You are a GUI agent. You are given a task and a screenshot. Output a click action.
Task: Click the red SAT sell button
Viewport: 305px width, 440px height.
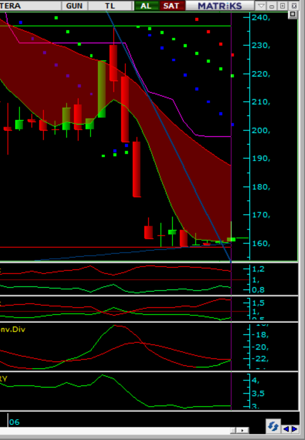pos(171,6)
